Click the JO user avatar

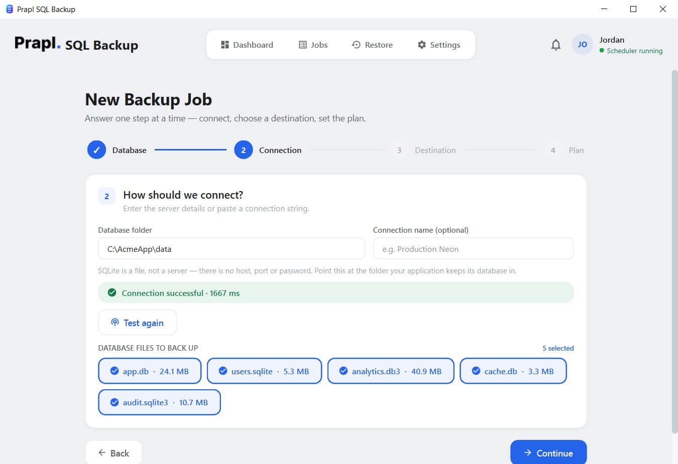tap(582, 45)
